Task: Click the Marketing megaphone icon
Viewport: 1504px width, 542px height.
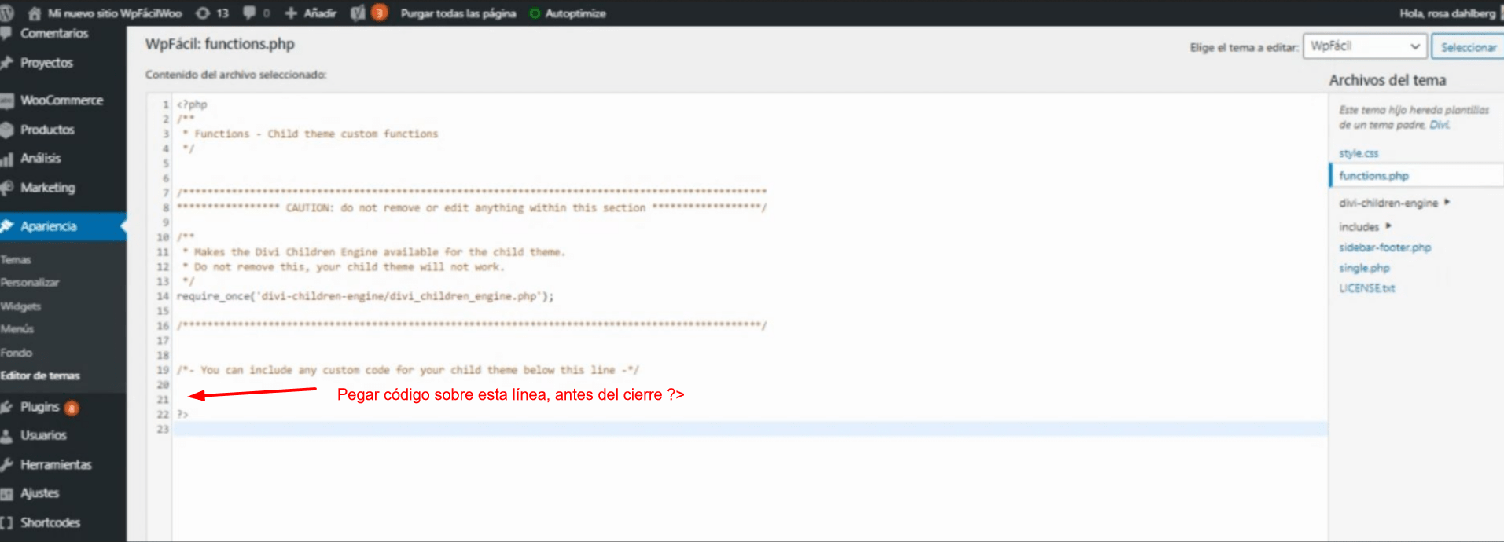Action: [x=6, y=188]
